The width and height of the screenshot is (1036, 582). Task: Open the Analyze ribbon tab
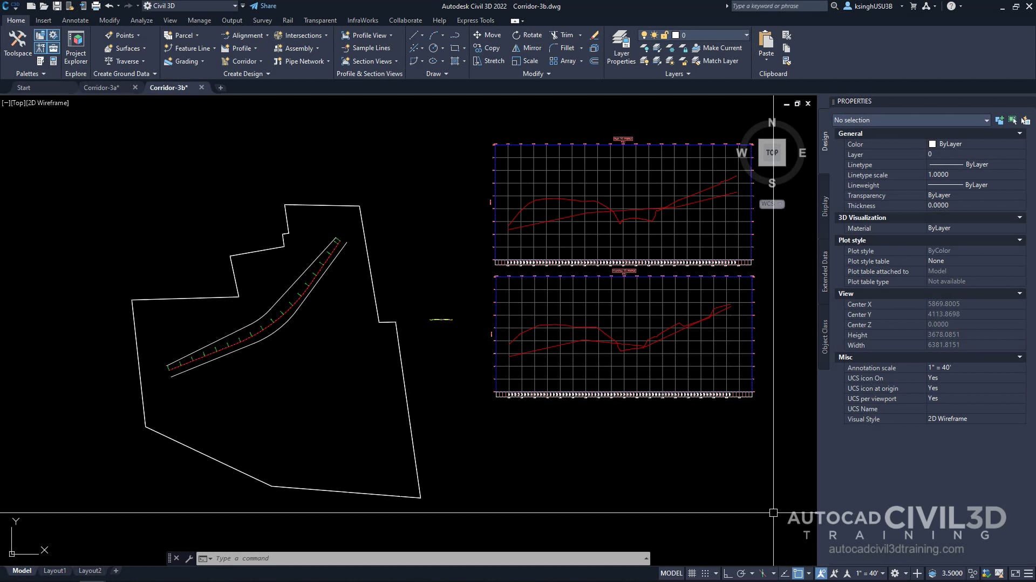pyautogui.click(x=141, y=20)
